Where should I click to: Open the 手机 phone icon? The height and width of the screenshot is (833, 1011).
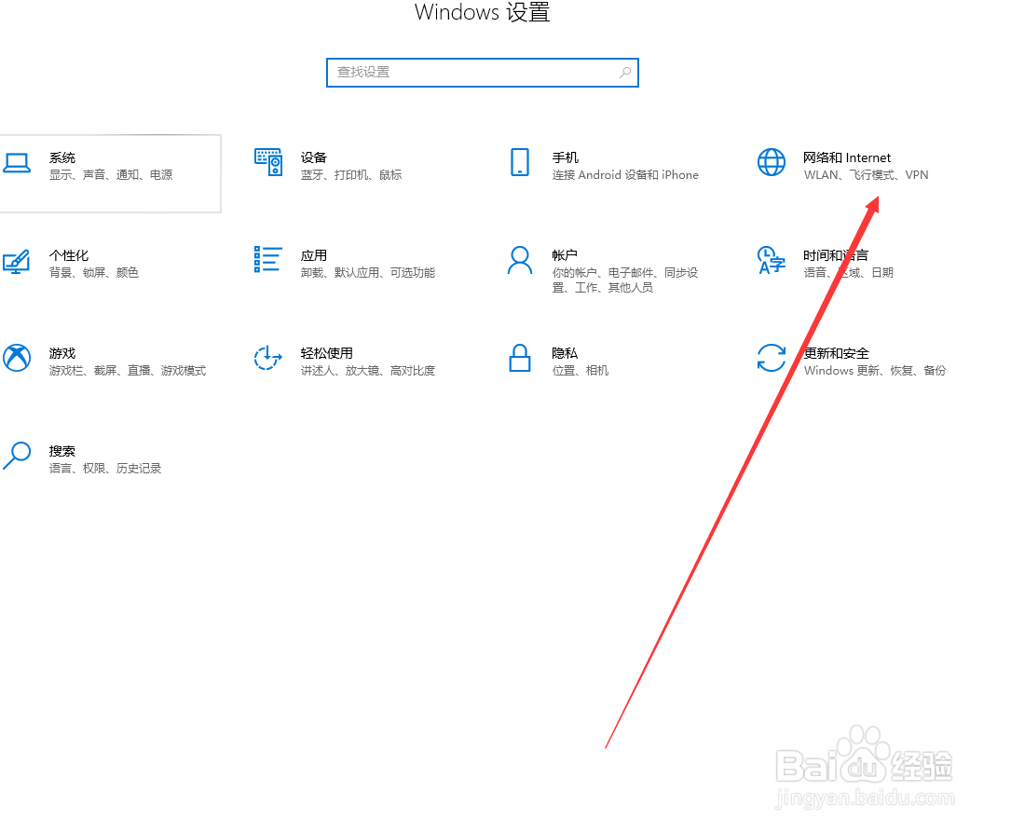click(x=520, y=162)
